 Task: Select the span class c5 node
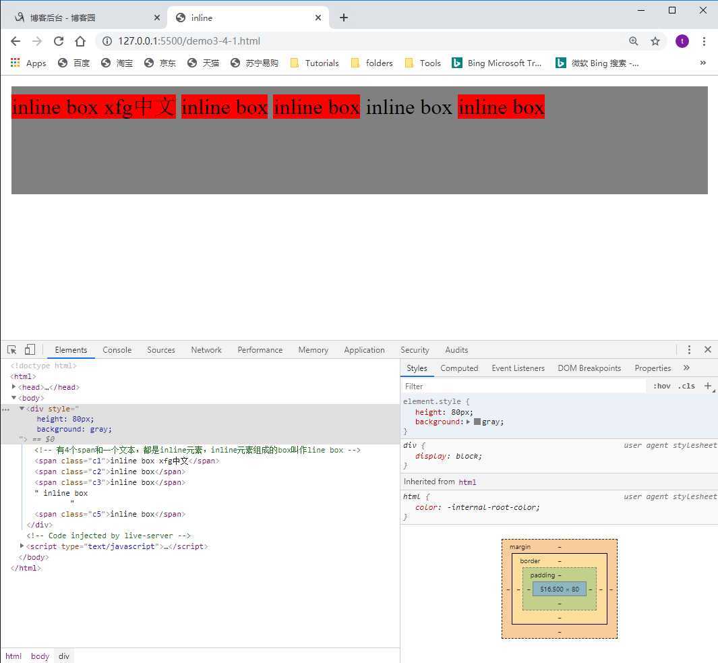110,514
